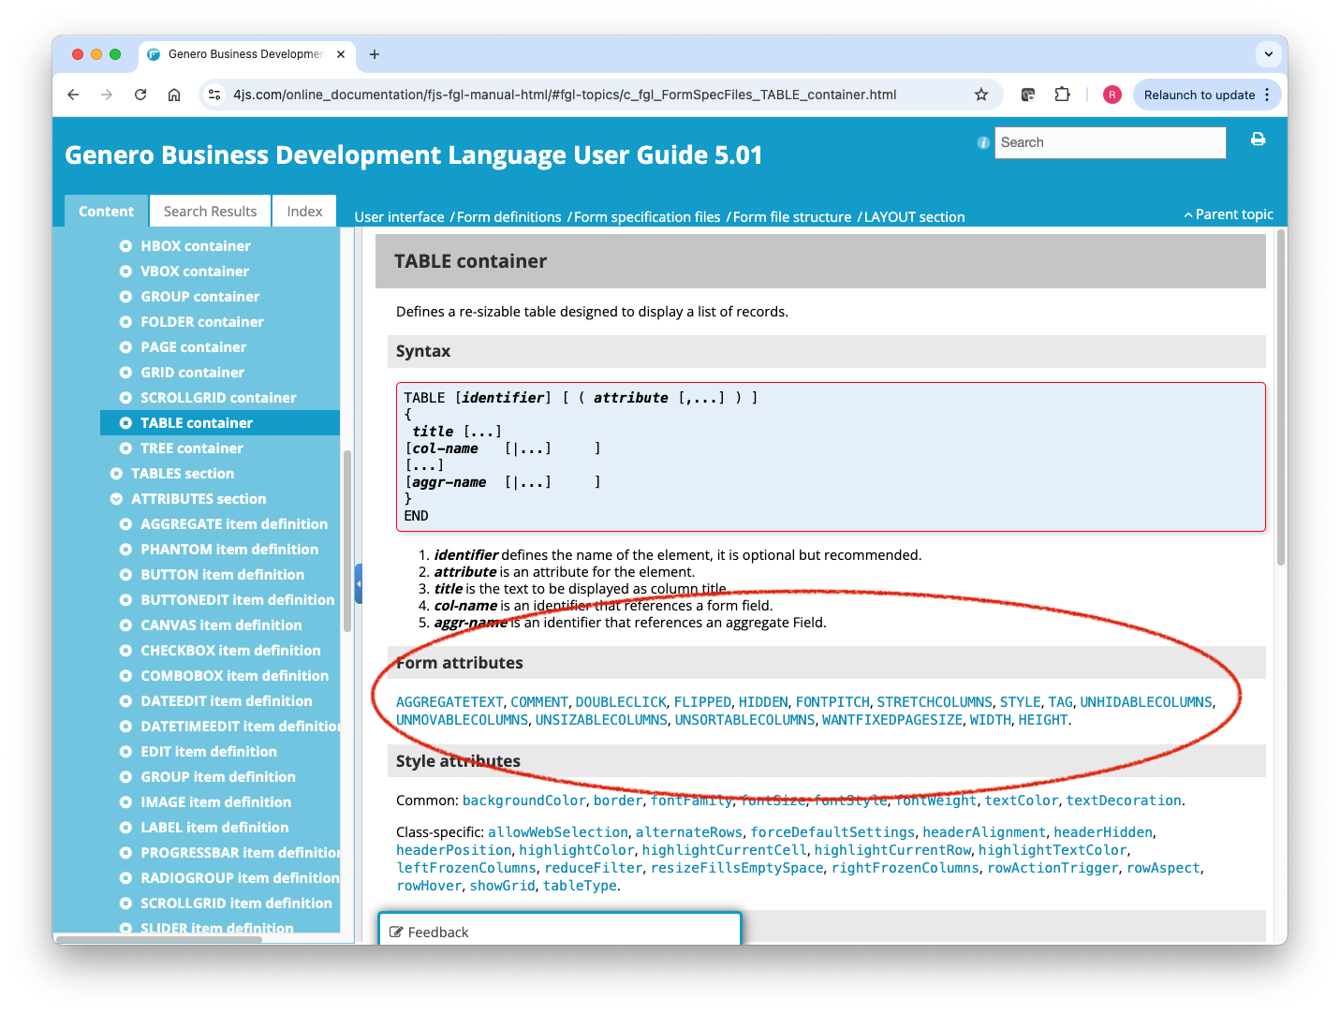Open the tableType style link
Screen dimensions: 1340x1014
tap(580, 886)
